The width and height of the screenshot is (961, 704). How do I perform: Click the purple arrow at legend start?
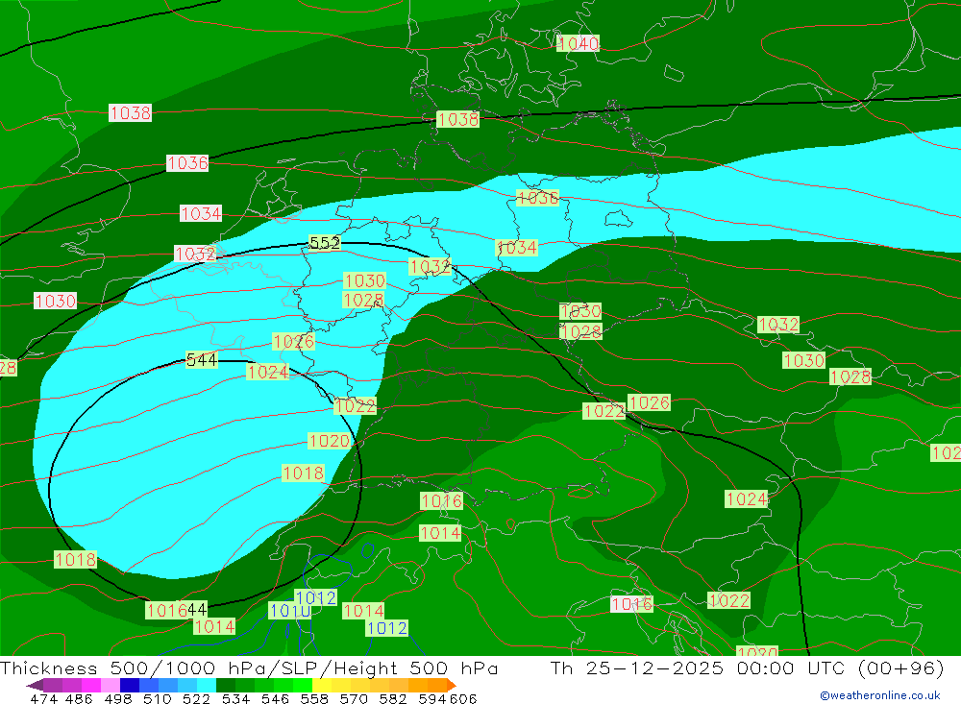pyautogui.click(x=35, y=685)
